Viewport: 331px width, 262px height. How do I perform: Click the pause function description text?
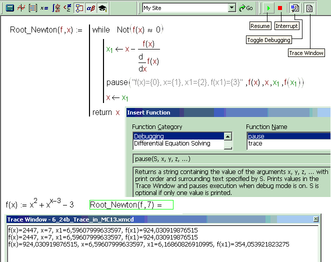(x=231, y=182)
